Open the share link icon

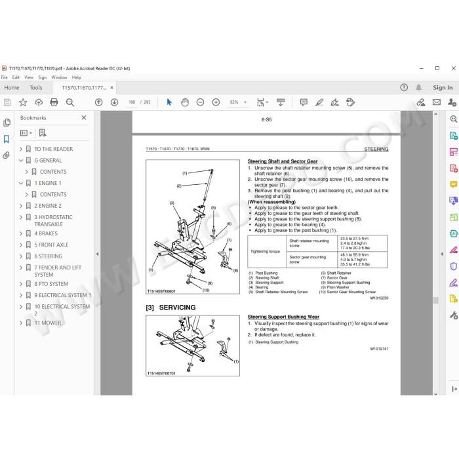[421, 102]
